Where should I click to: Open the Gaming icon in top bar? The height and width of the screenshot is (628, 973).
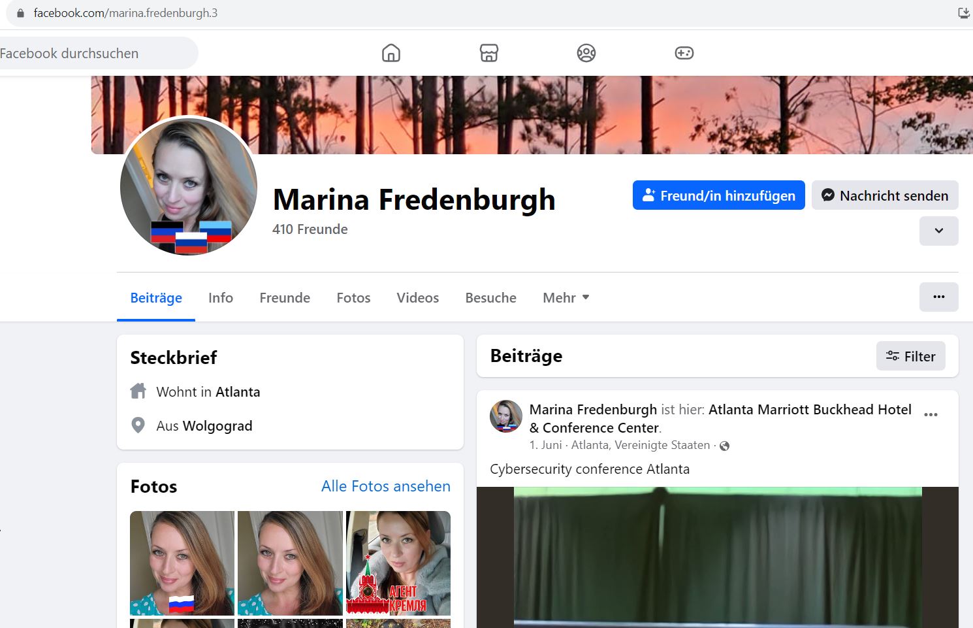click(x=684, y=53)
